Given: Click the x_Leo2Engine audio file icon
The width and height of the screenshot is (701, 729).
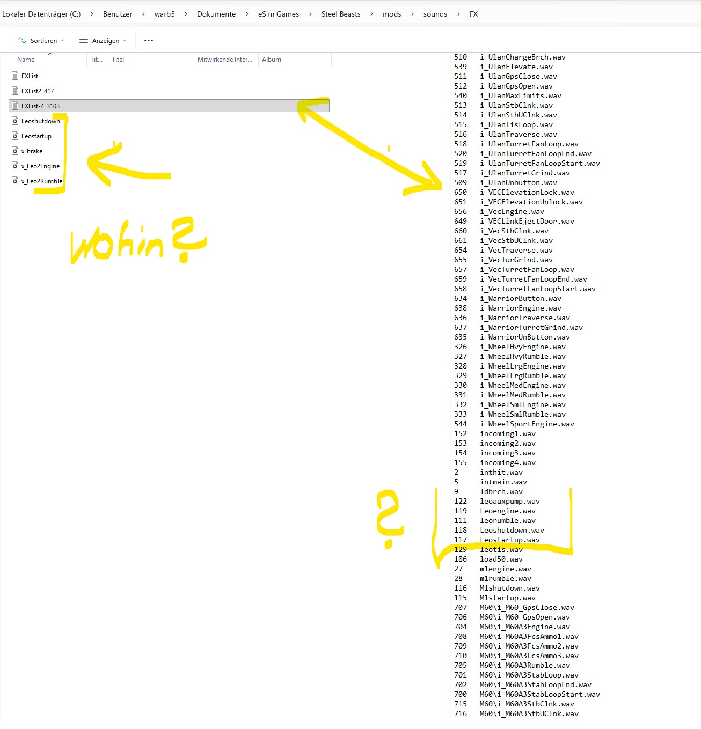Looking at the screenshot, I should pyautogui.click(x=15, y=166).
